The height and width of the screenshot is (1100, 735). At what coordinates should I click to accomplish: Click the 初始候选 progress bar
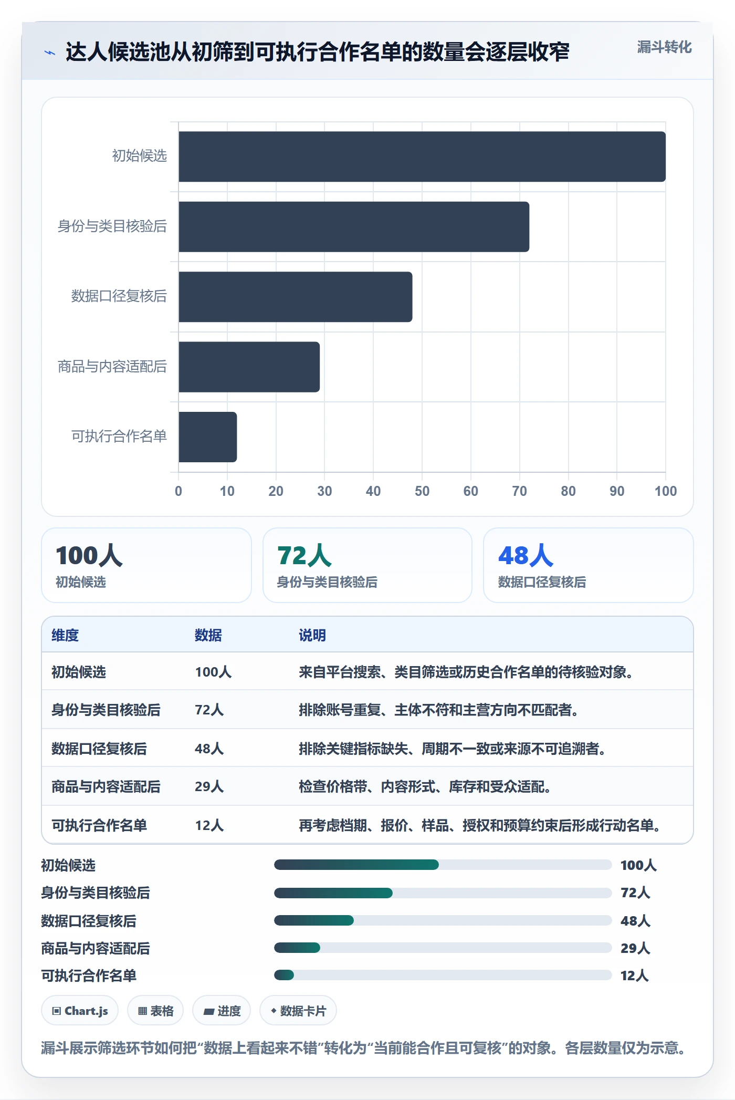pos(443,865)
